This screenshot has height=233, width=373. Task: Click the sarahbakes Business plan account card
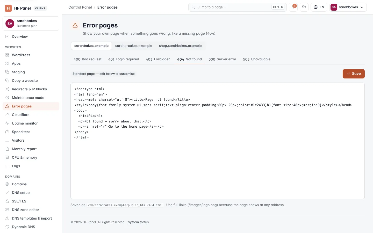pyautogui.click(x=31, y=23)
